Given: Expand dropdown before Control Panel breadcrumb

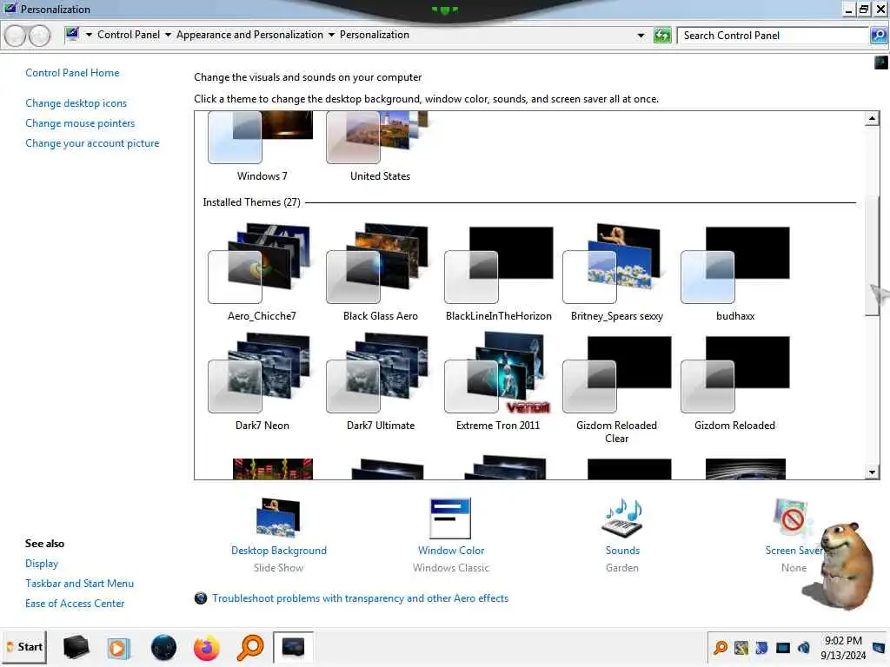Looking at the screenshot, I should click(x=89, y=35).
